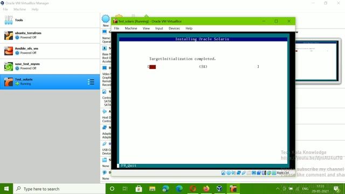This screenshot has width=345, height=194.
Task: Click the shared folders icon in VM status bar
Action: coord(249,173)
